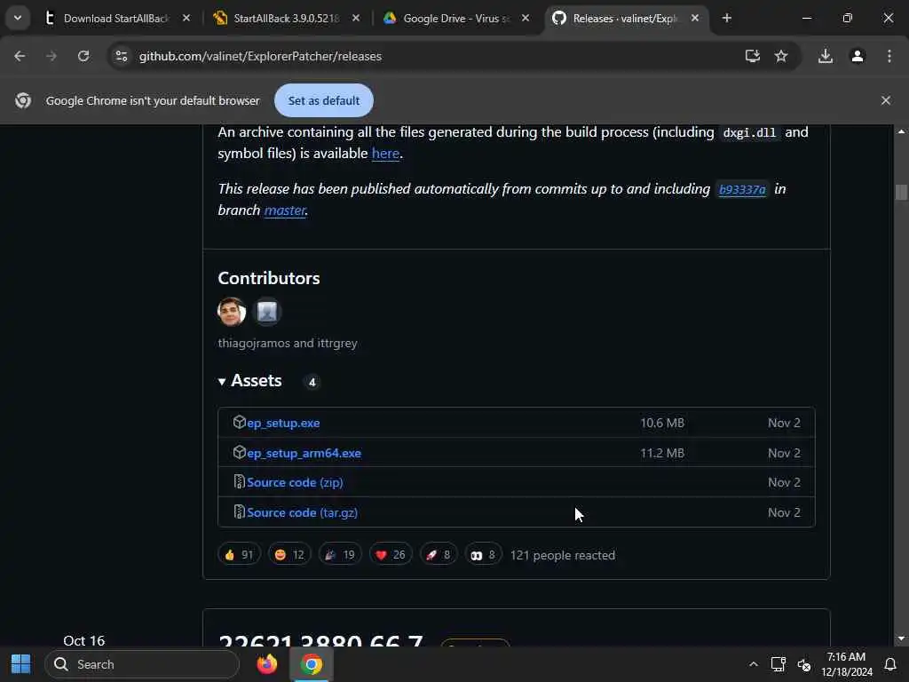
Task: Click the 11.2 MB file size
Action: pyautogui.click(x=662, y=453)
